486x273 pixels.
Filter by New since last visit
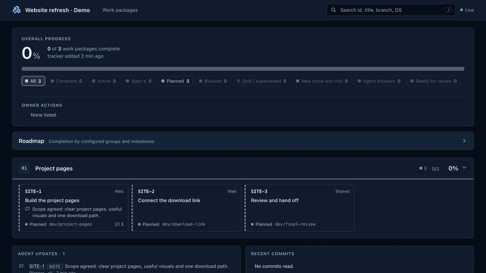(322, 81)
